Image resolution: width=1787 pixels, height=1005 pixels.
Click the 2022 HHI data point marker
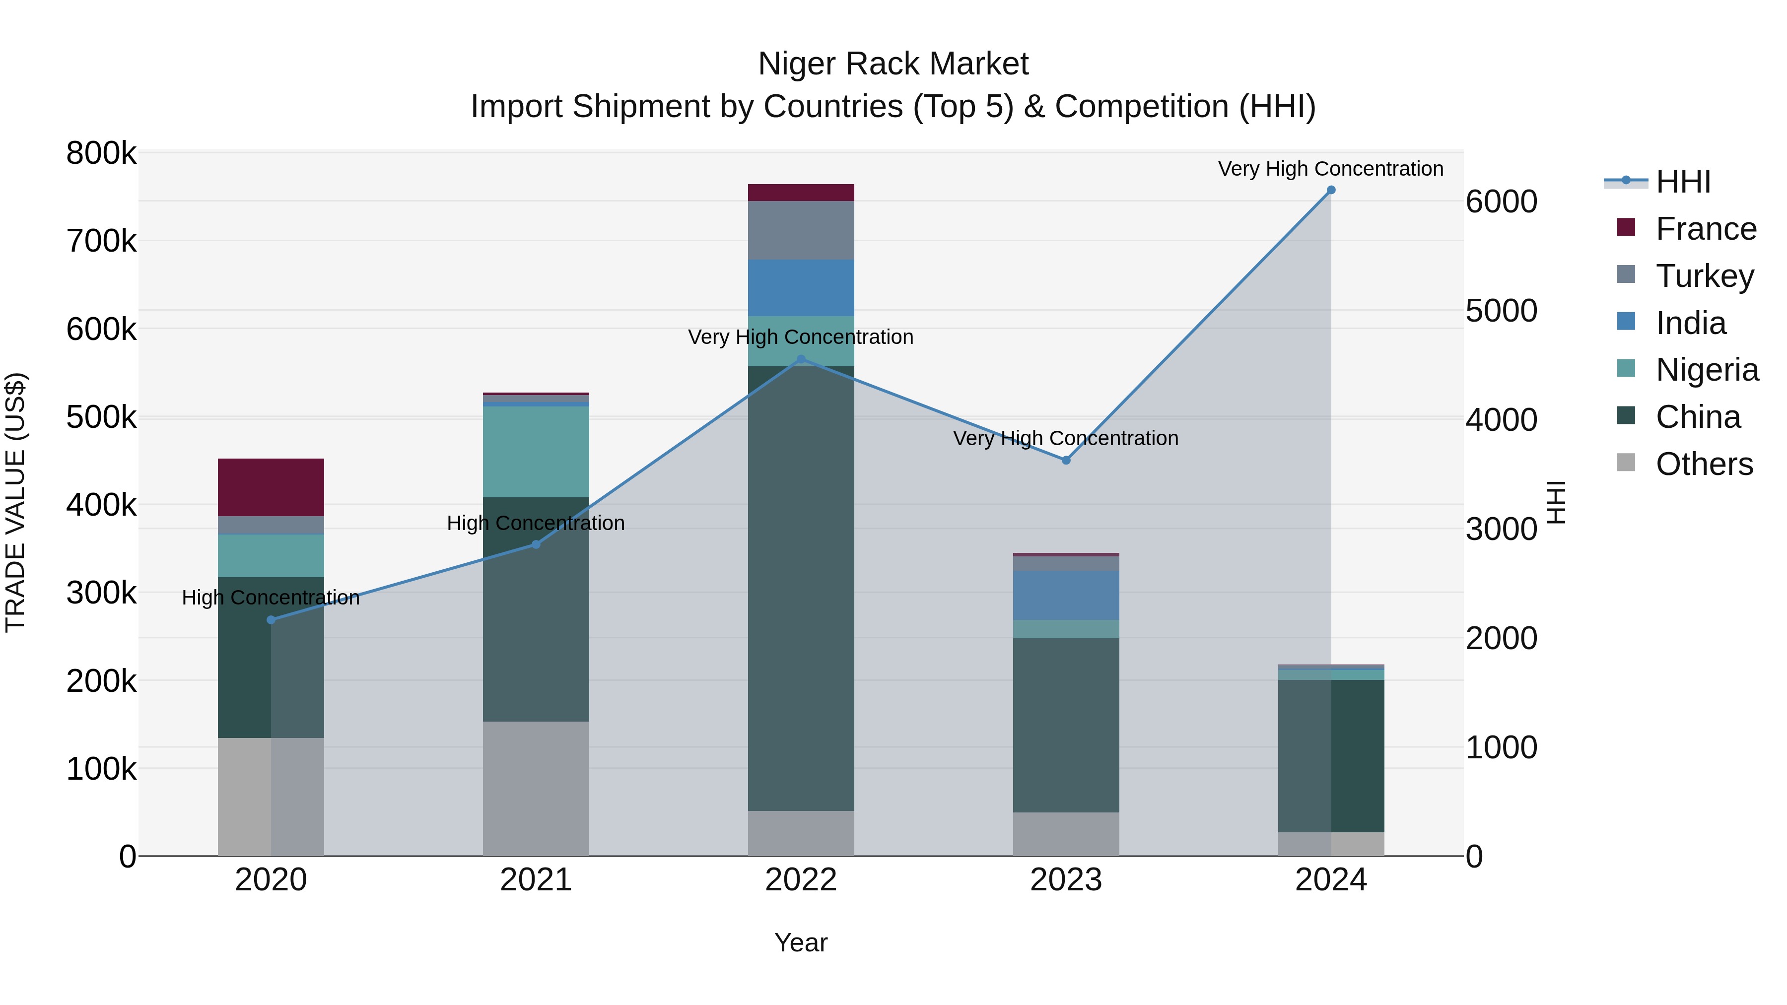(801, 359)
